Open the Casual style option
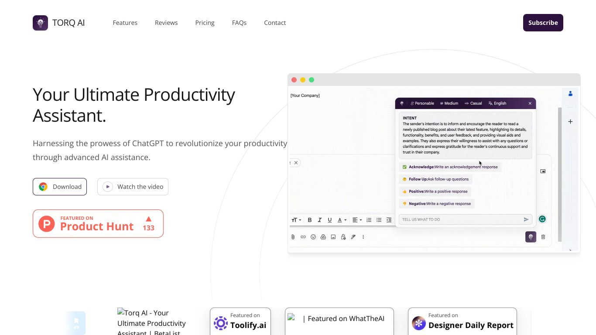This screenshot has width=596, height=335. click(473, 103)
